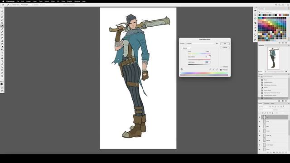
Task: Open the History panel flyout menu
Action: tap(289, 74)
